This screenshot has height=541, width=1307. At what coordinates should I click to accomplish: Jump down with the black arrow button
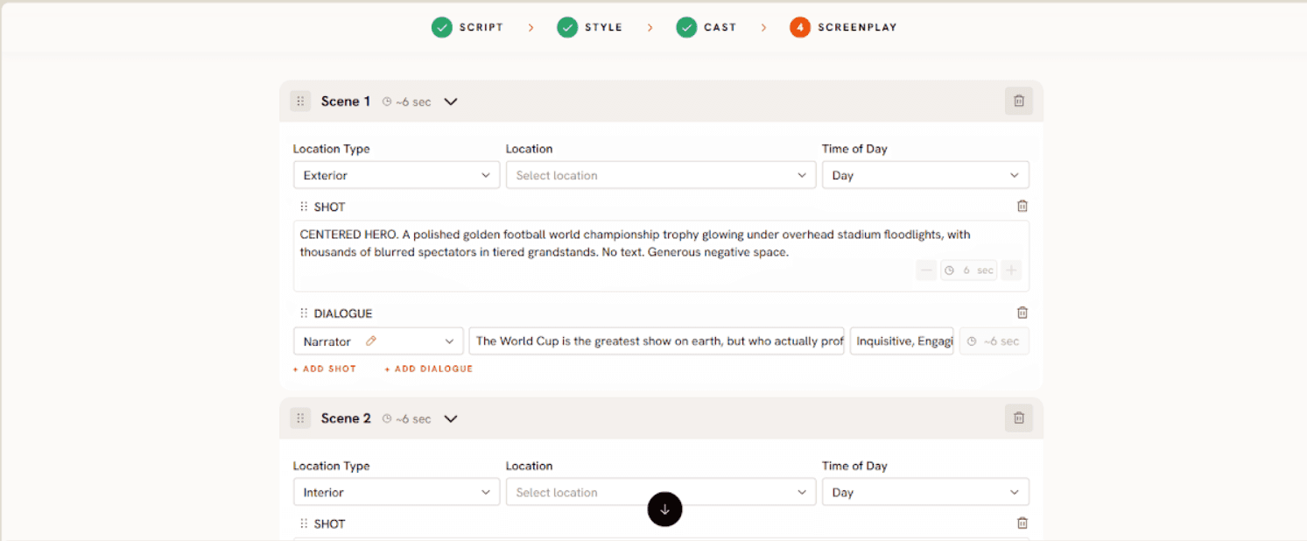[664, 509]
